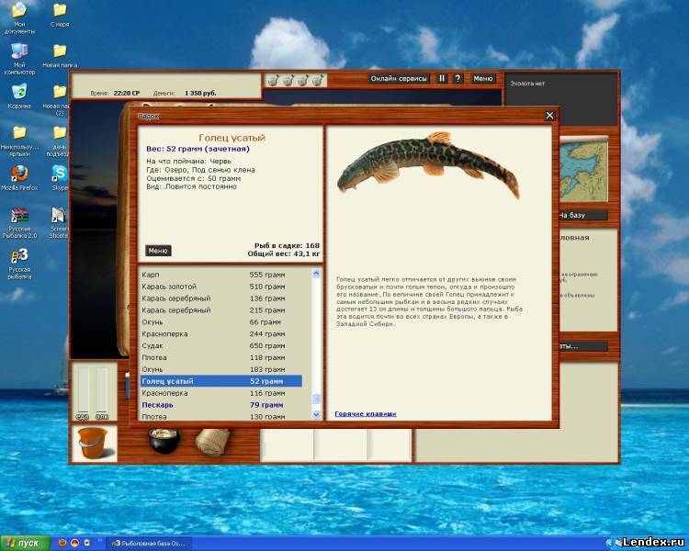This screenshot has height=551, width=689.
Task: Open the Новая папка (2) folder
Action: pyautogui.click(x=60, y=100)
